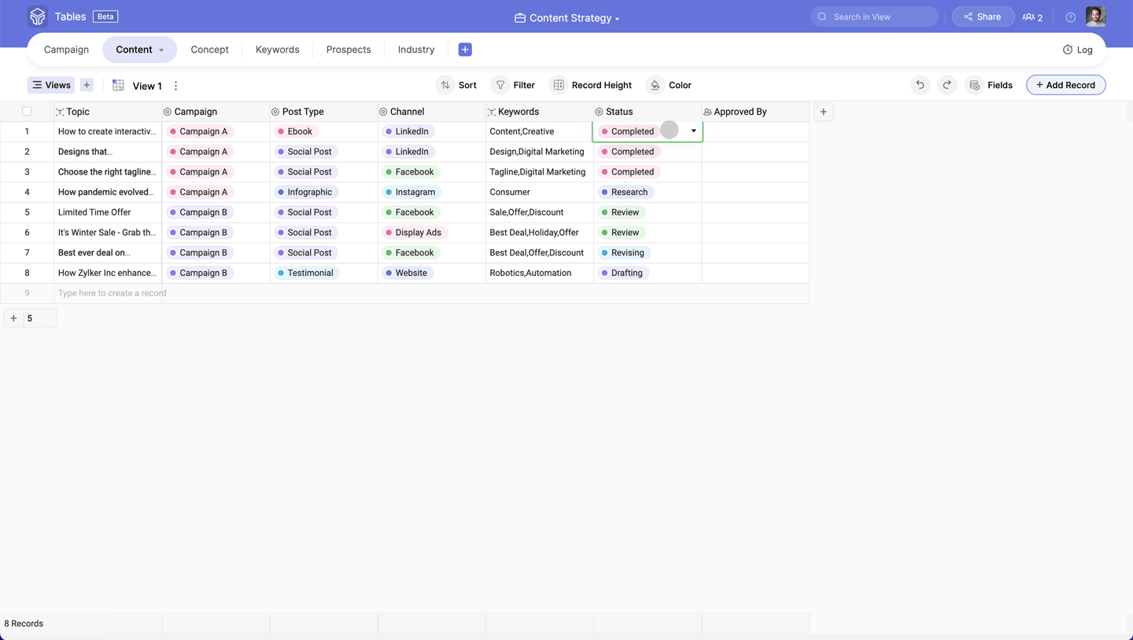The width and height of the screenshot is (1133, 640).
Task: Select the Testimonial post type cell
Action: pyautogui.click(x=323, y=273)
